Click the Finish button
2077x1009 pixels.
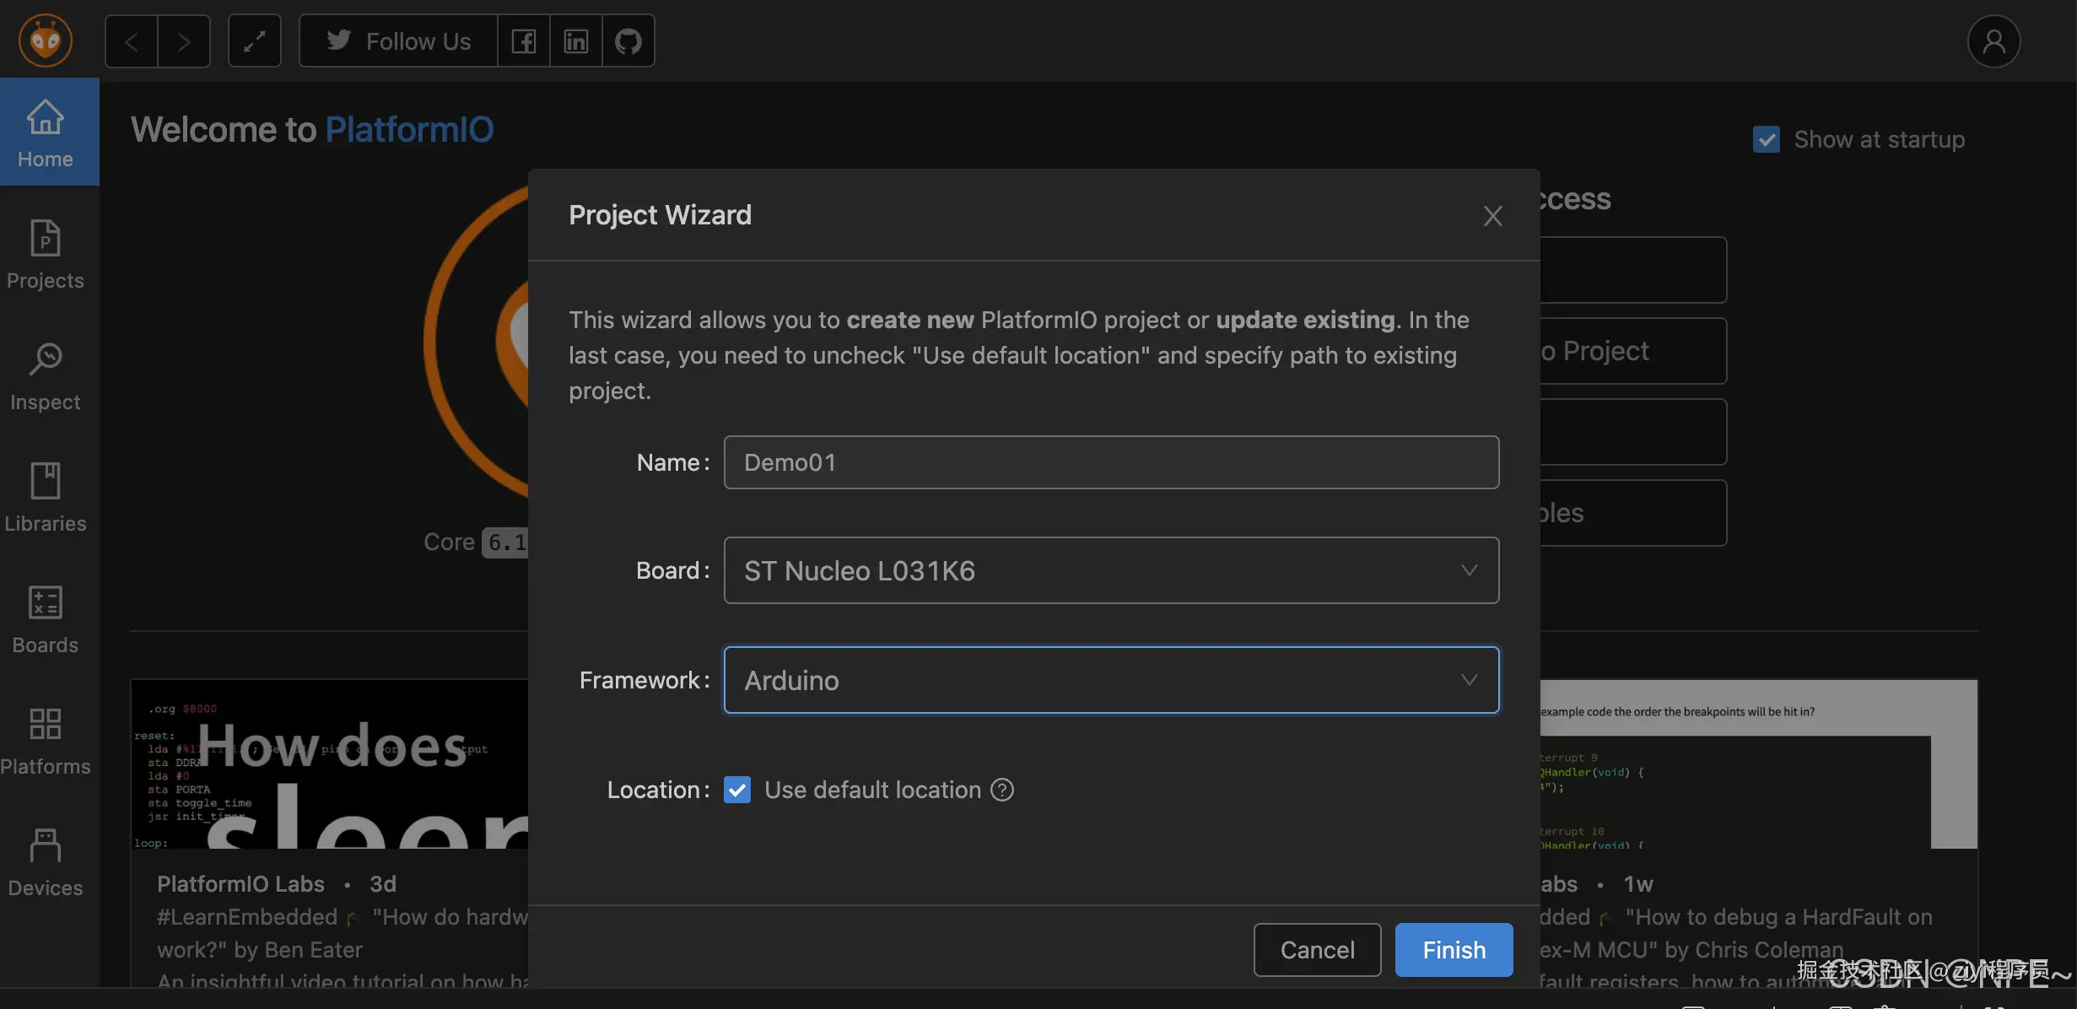[1454, 950]
